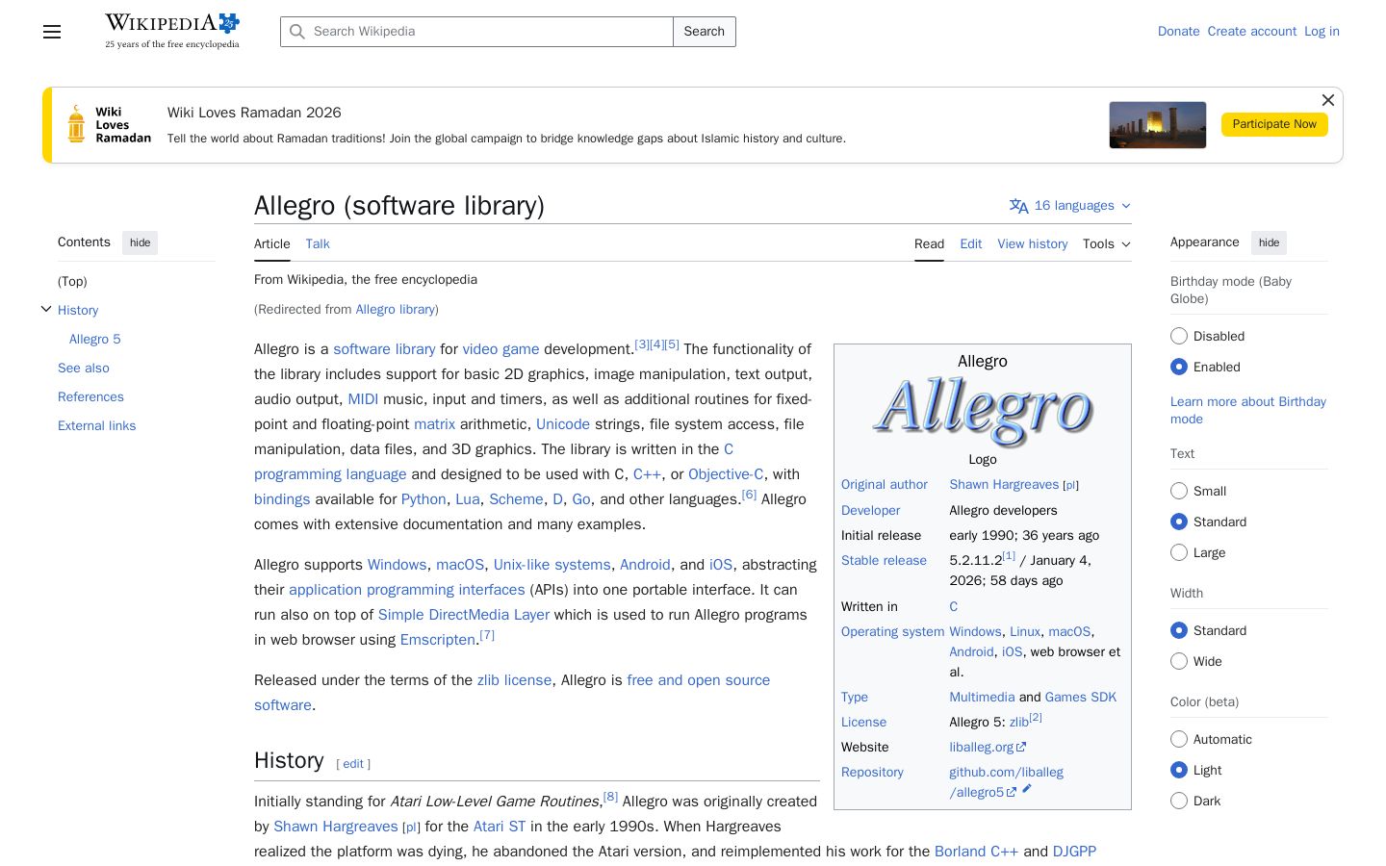Screen dimensions: 1386x866
Task: Open the Emscripten link
Action: [x=438, y=640]
